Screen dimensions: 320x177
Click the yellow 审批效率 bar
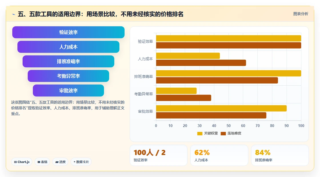coord(221,108)
